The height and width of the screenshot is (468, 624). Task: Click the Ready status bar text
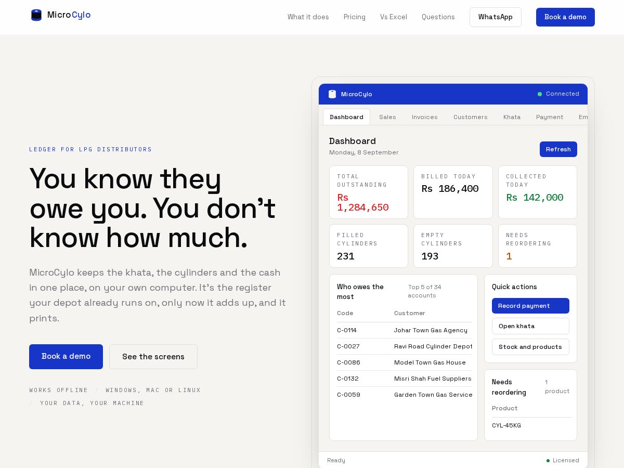[336, 461]
